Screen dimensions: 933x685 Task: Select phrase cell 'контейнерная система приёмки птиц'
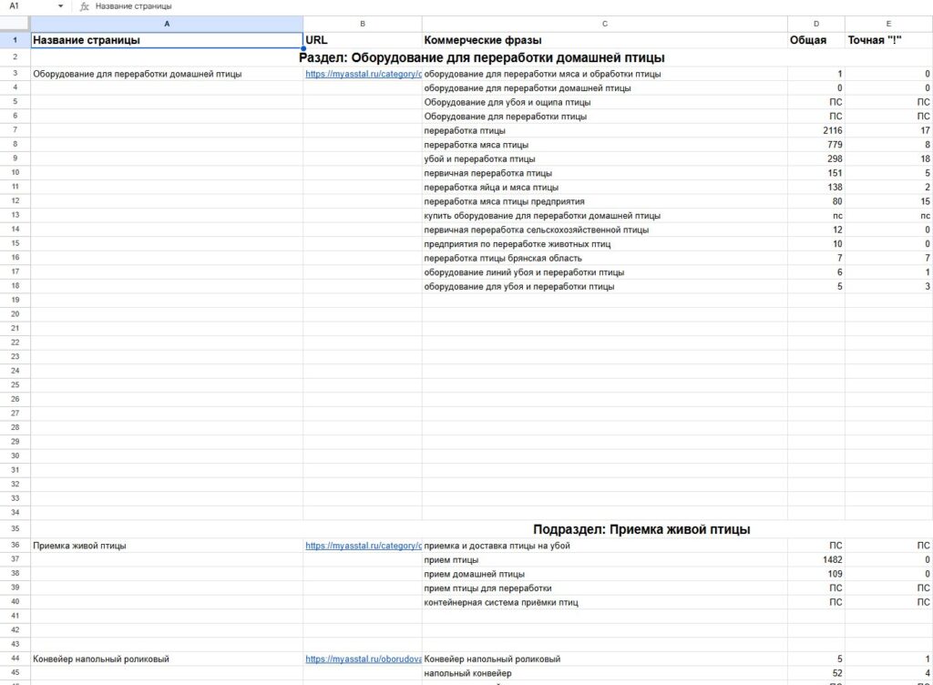605,602
